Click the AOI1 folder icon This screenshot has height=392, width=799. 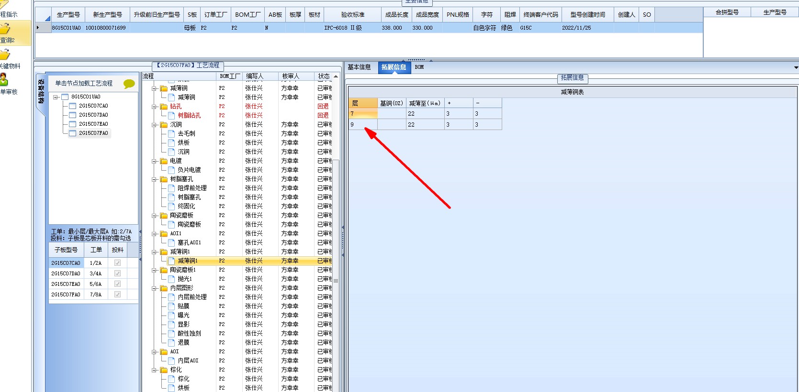tap(164, 233)
